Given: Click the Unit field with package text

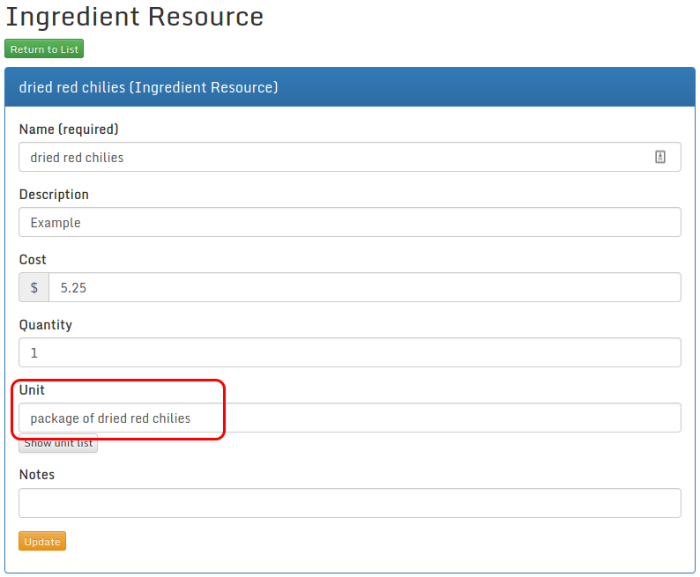Looking at the screenshot, I should click(349, 418).
